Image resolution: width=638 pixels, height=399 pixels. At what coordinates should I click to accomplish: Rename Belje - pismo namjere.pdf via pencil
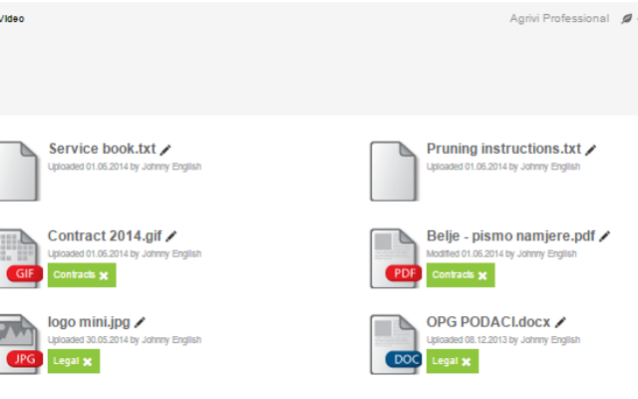[605, 236]
